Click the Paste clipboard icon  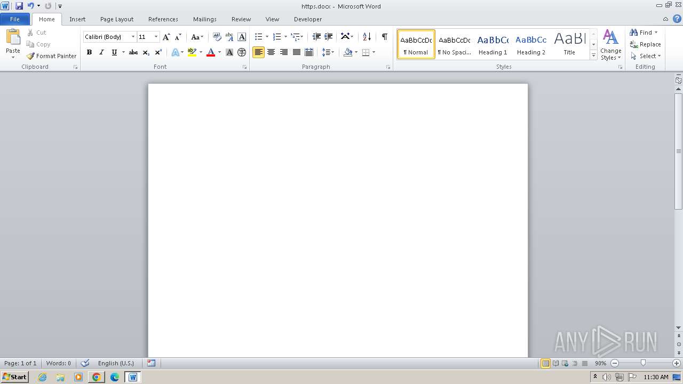click(x=13, y=37)
